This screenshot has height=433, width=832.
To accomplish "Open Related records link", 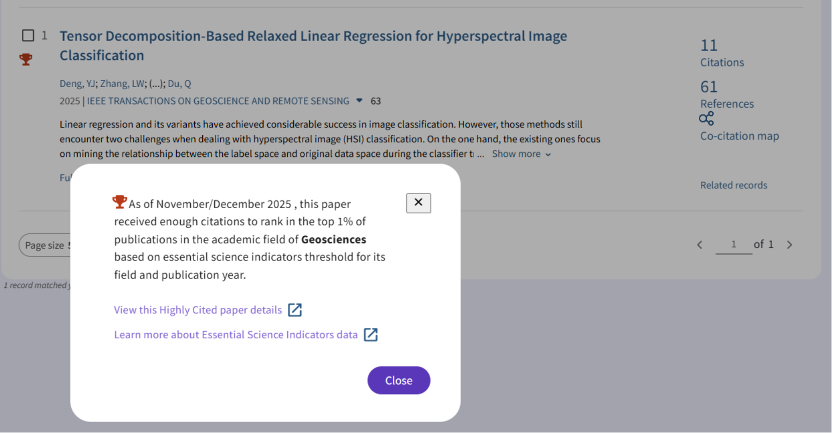I will (733, 185).
